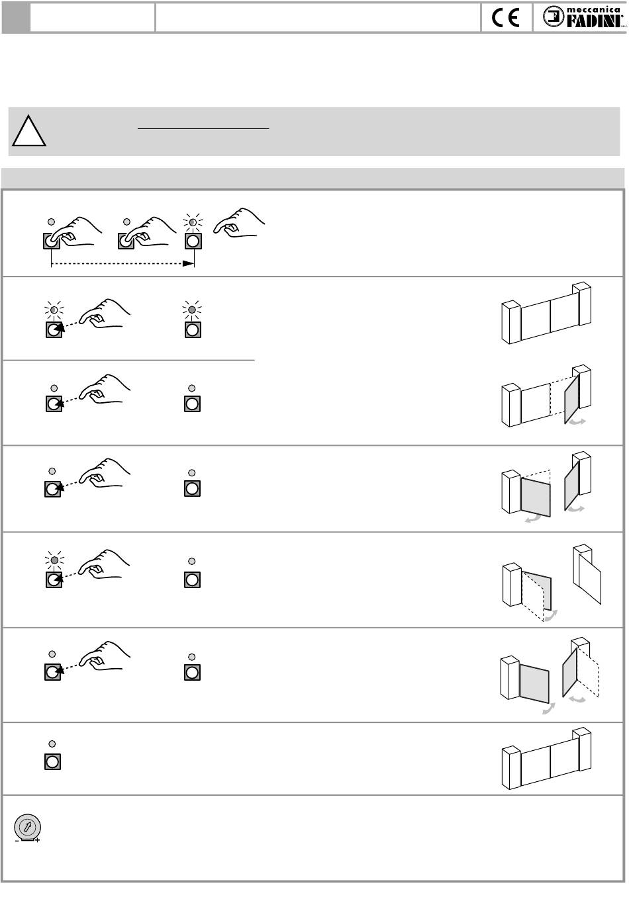The width and height of the screenshot is (629, 899).
Task: Select the closed gate illustration in second step
Action: pyautogui.click(x=546, y=313)
